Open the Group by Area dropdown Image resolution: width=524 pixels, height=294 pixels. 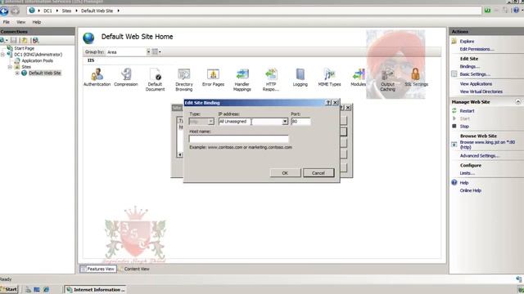(x=148, y=52)
